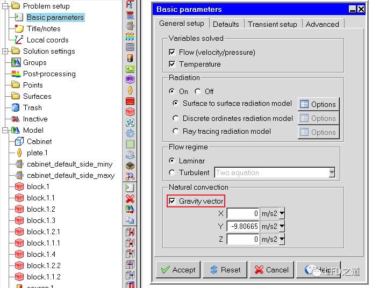
Task: Select plate.1 in the Model tree
Action: click(x=37, y=153)
